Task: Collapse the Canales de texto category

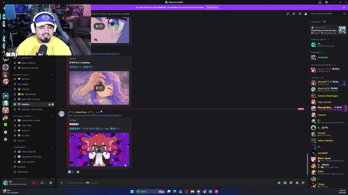Action: (x=22, y=75)
